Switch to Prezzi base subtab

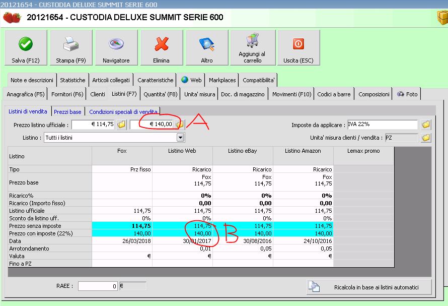tap(67, 111)
